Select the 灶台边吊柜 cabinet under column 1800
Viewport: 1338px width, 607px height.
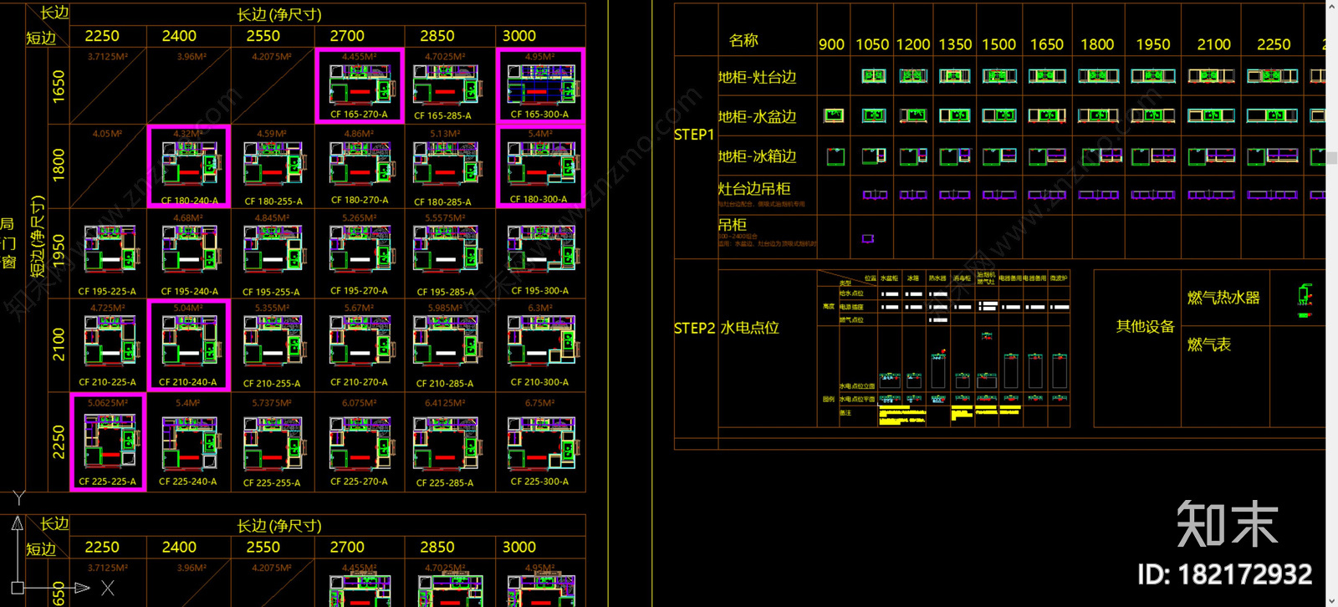(x=1098, y=195)
